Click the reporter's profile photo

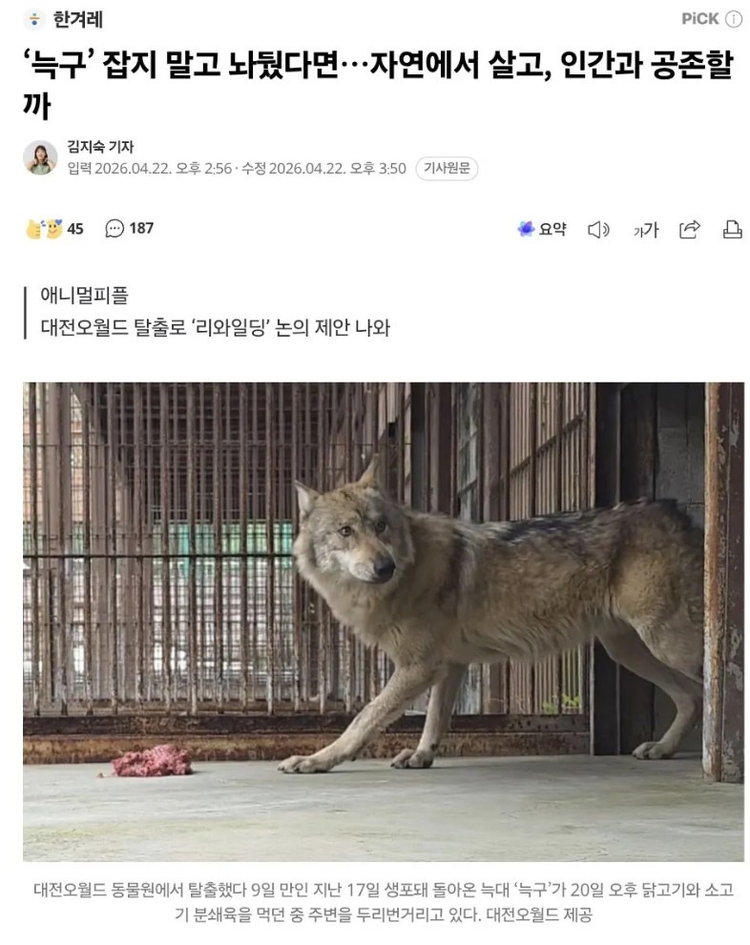(40, 158)
